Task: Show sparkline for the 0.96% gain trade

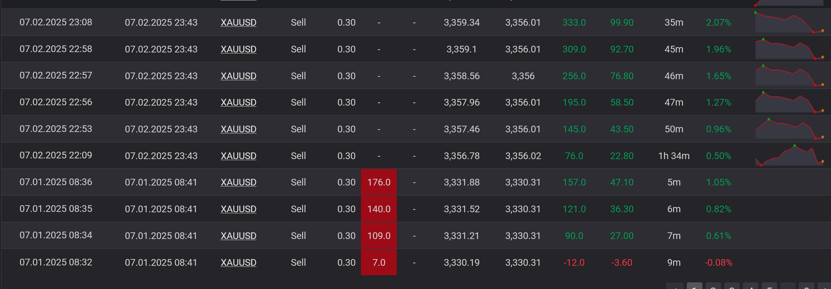Action: [789, 130]
